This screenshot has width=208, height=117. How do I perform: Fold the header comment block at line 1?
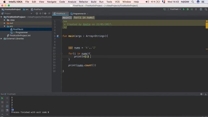(x=61, y=21)
